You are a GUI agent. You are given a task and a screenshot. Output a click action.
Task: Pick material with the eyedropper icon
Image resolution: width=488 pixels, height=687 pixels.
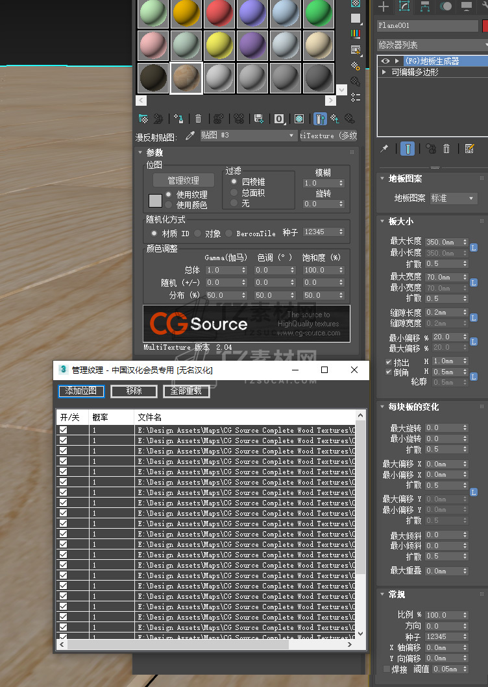click(x=190, y=136)
